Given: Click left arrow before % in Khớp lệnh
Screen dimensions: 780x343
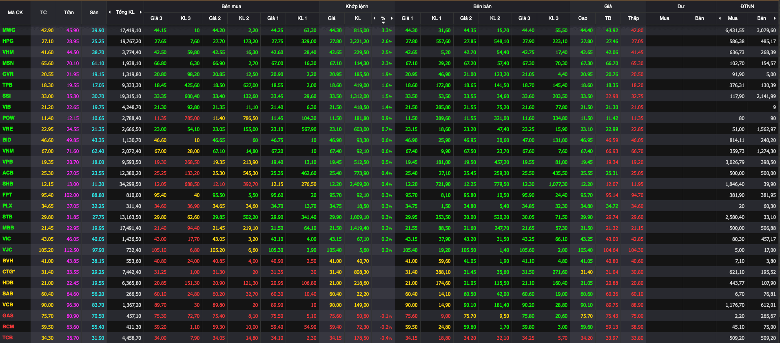Looking at the screenshot, I should pyautogui.click(x=374, y=18).
